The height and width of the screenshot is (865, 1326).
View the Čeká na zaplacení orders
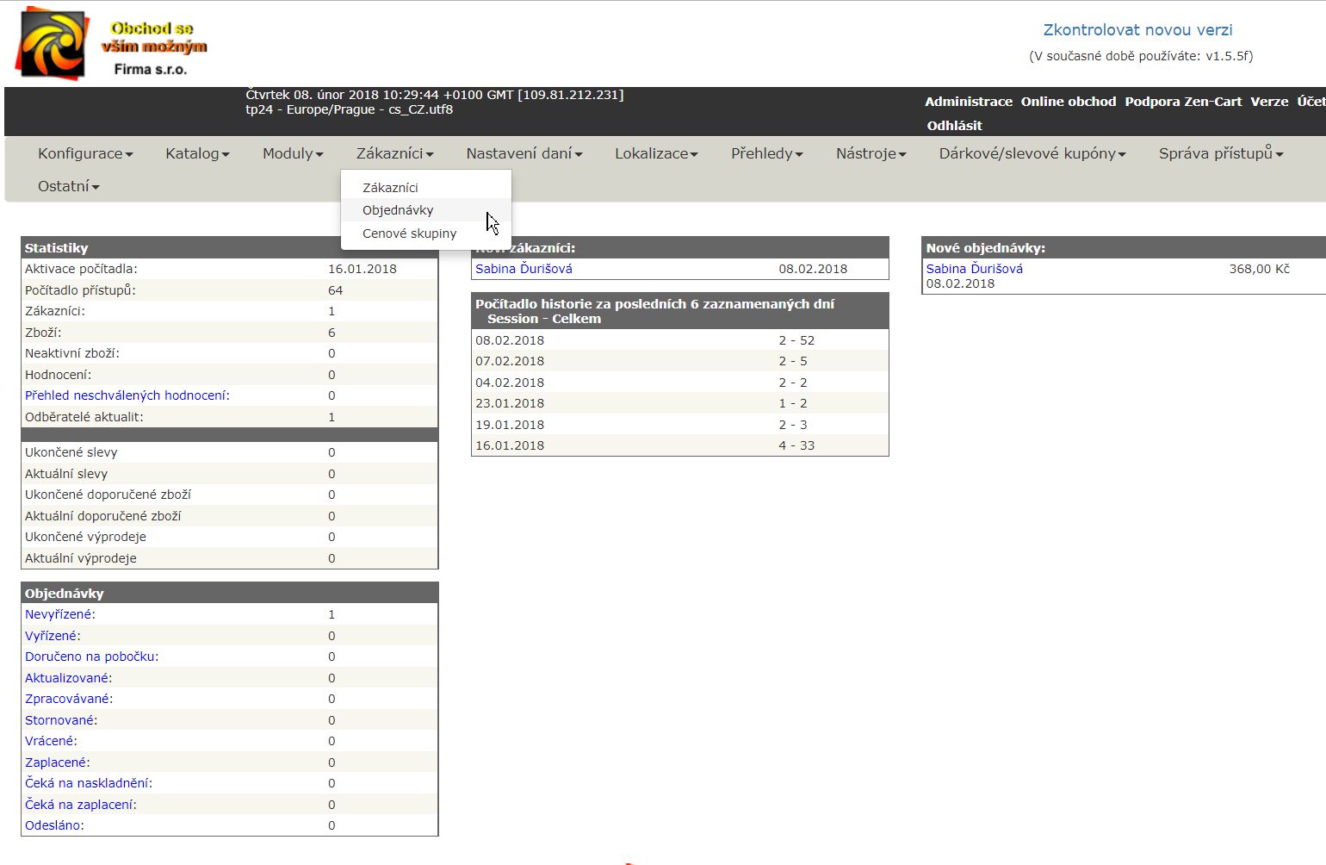coord(80,805)
